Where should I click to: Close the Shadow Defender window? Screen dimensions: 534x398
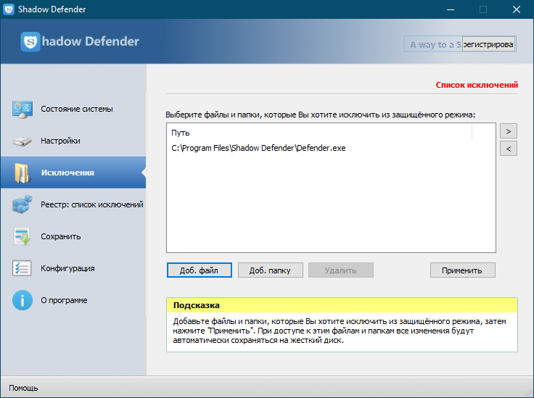pos(517,9)
